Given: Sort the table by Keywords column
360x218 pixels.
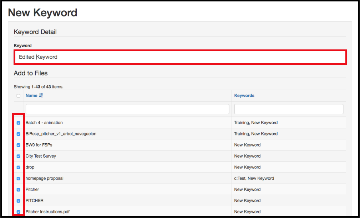Looking at the screenshot, I should (244, 95).
